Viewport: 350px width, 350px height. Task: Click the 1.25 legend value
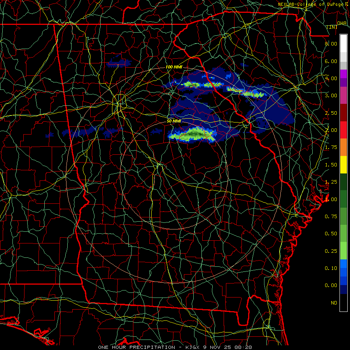(x=331, y=182)
